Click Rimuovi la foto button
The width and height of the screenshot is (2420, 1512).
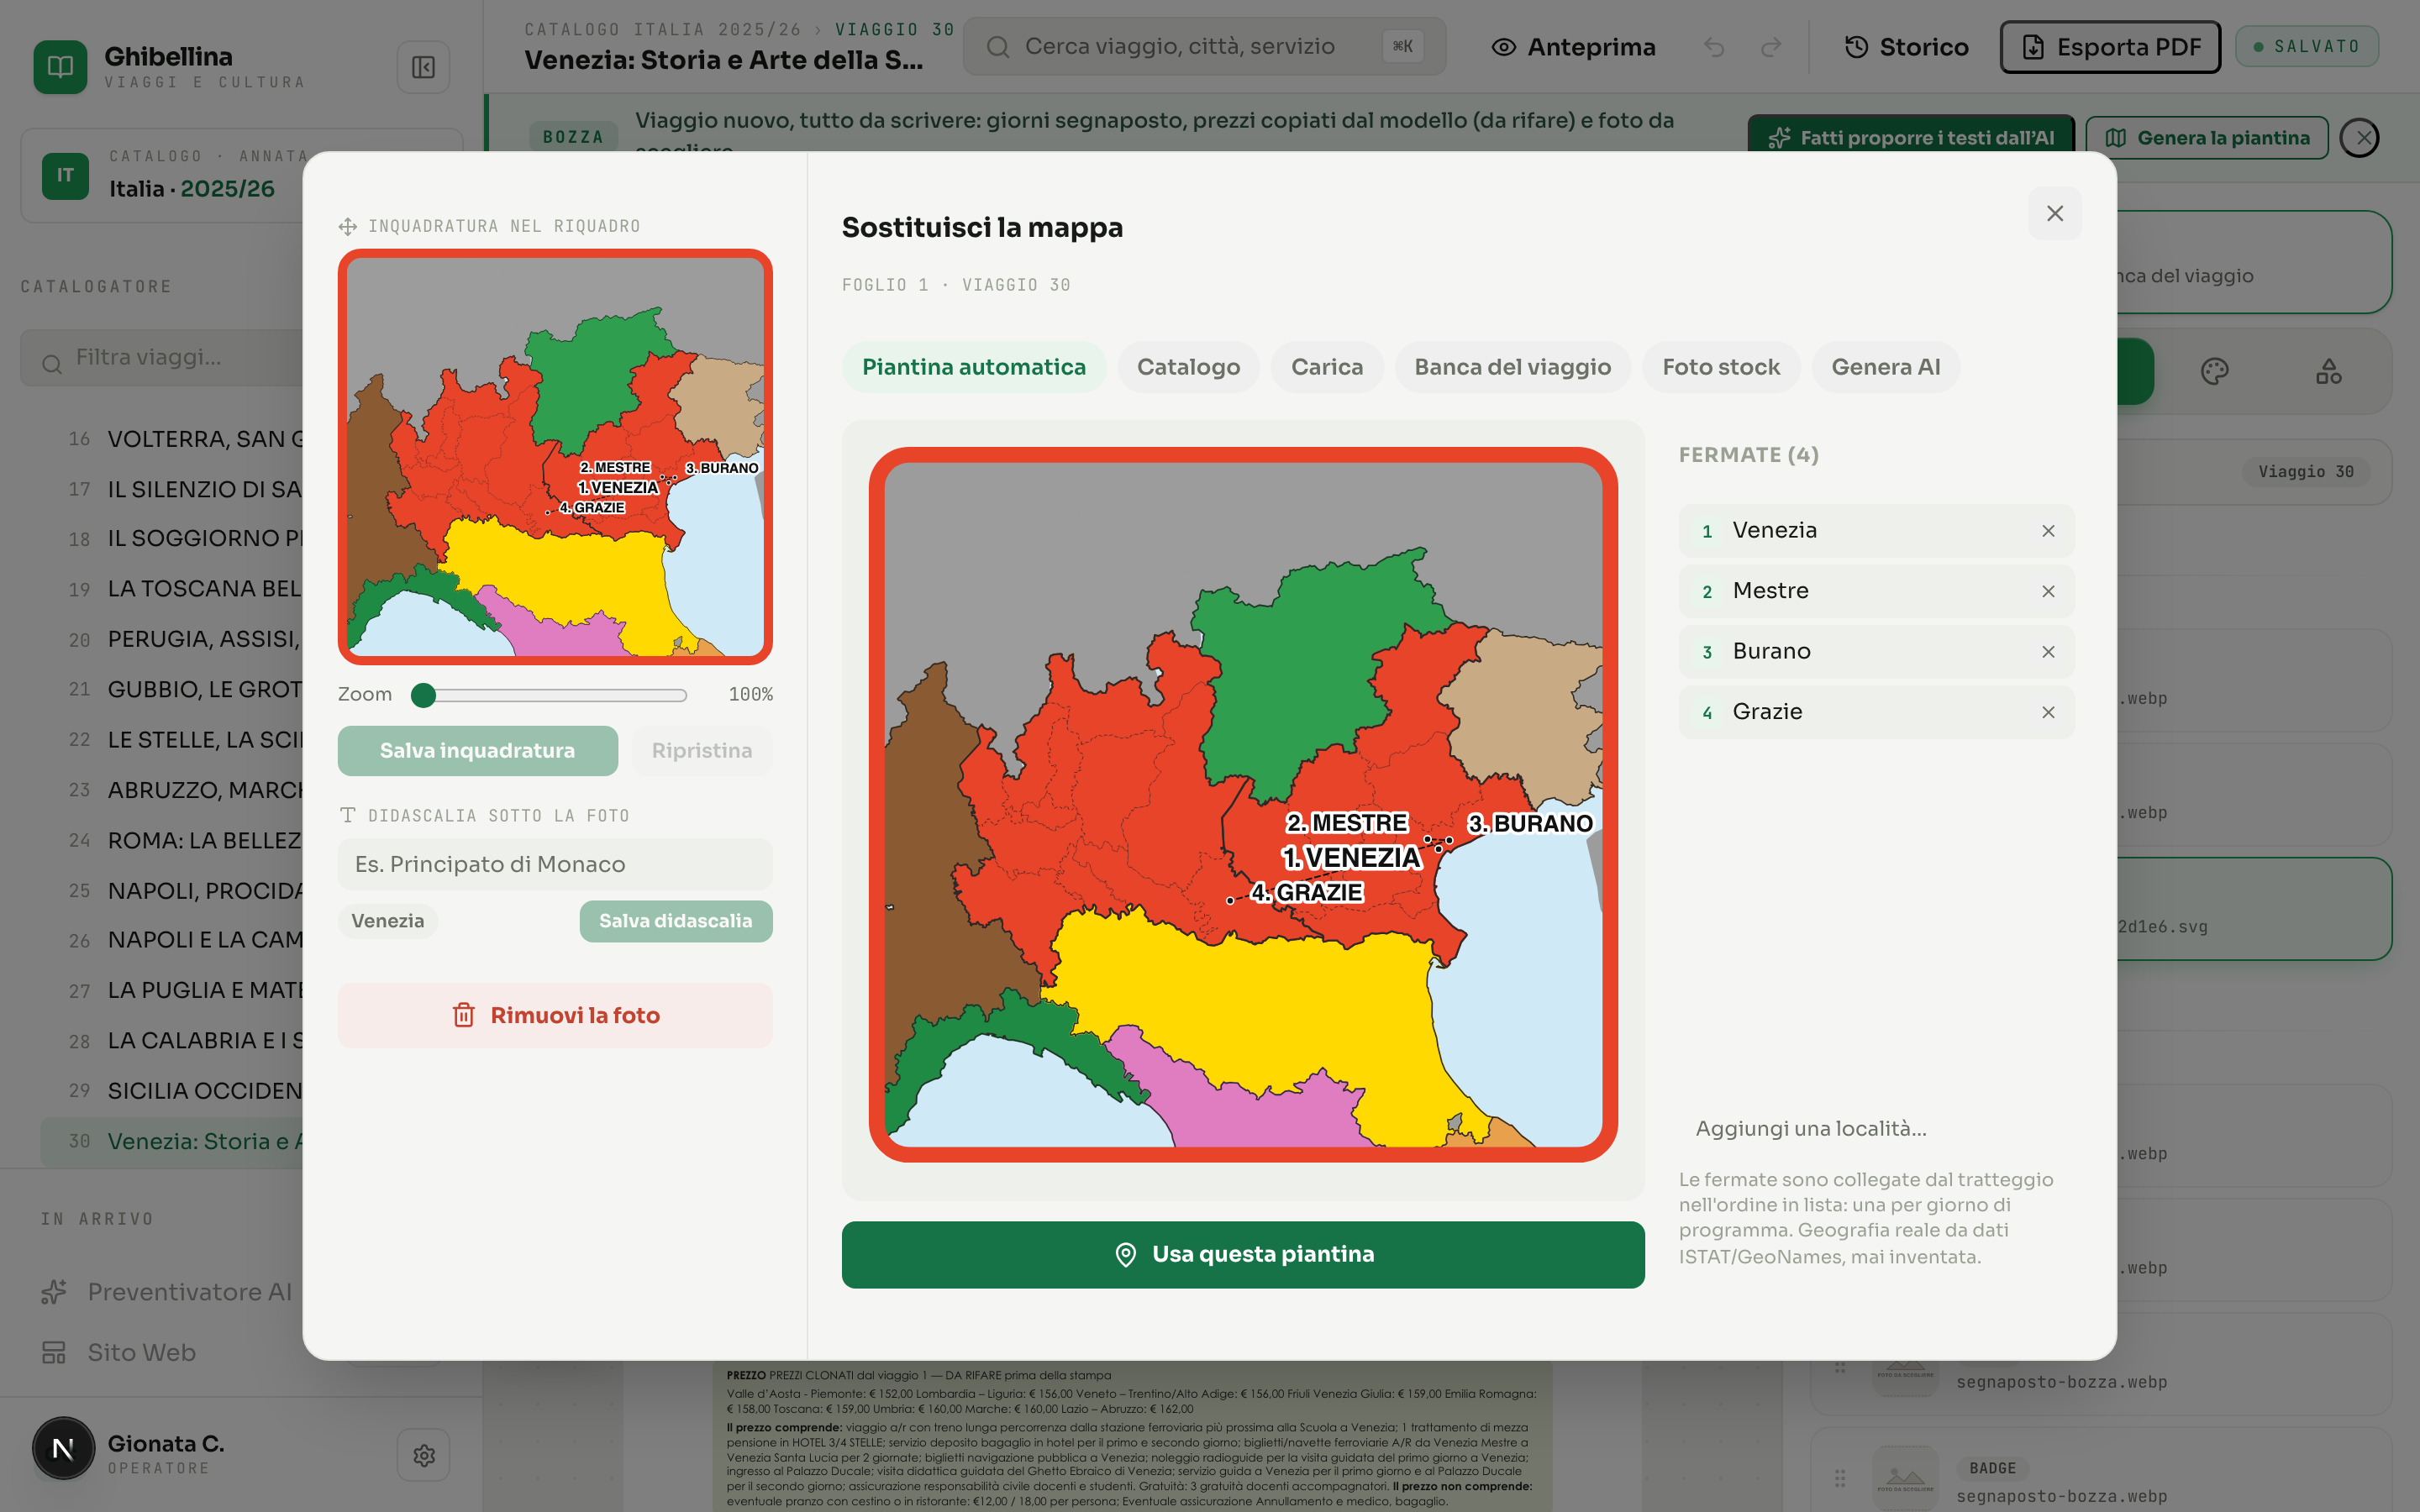click(x=555, y=1015)
